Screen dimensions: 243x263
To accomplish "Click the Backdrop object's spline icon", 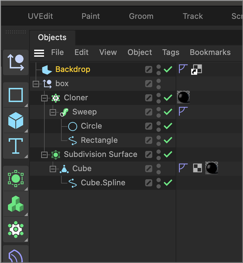I will point(183,69).
